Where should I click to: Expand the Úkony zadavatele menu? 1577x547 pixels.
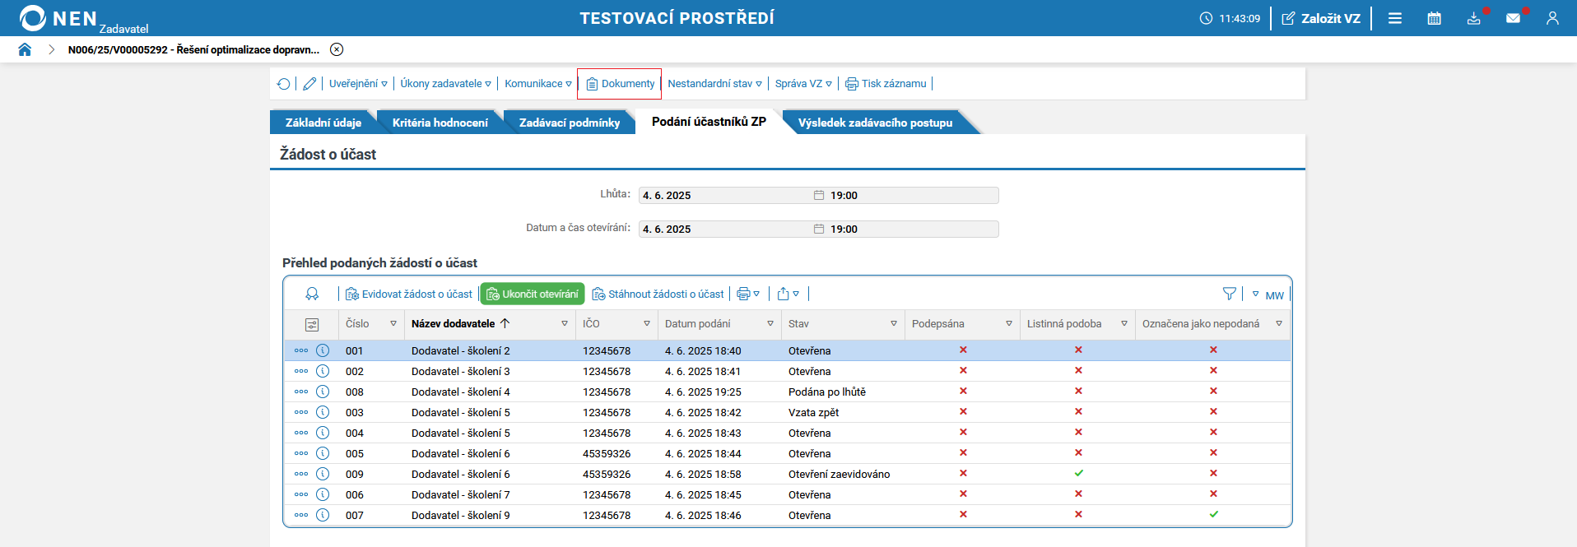445,84
